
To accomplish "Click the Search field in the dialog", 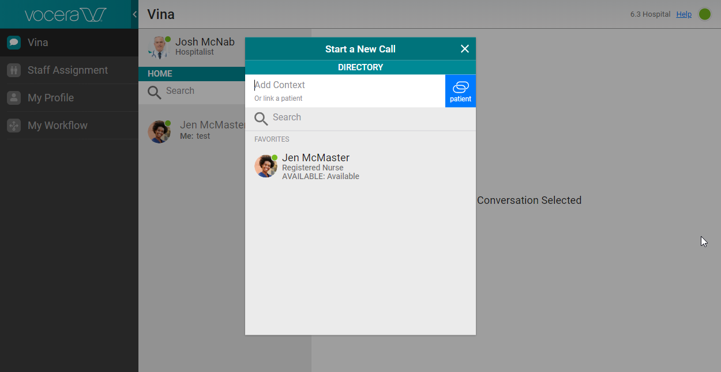I will tap(369, 117).
